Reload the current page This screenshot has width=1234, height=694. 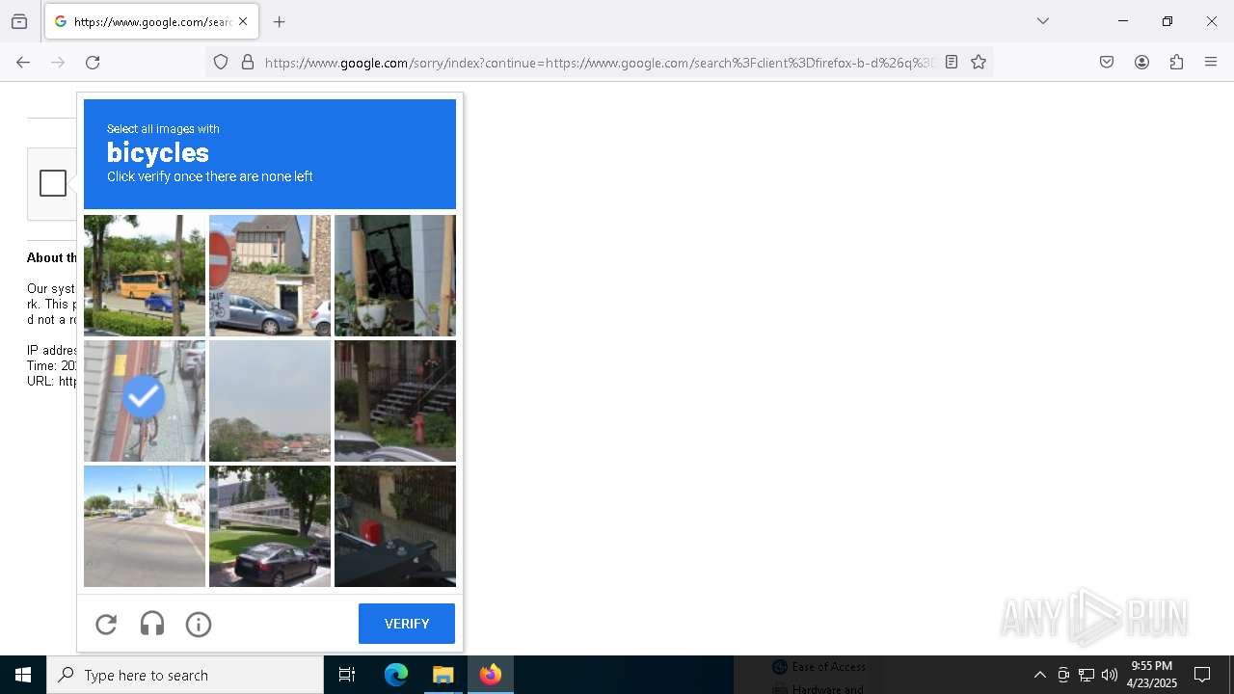pyautogui.click(x=93, y=62)
